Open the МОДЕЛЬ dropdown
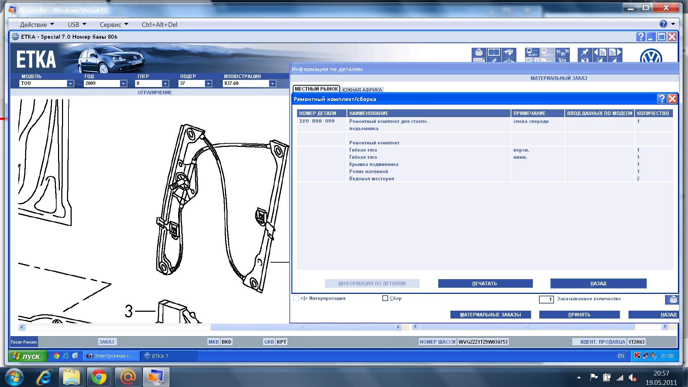Screen dimensions: 688x387 click(x=70, y=83)
